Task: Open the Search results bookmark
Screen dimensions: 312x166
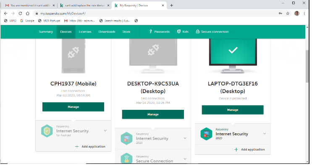Action: click(x=115, y=21)
